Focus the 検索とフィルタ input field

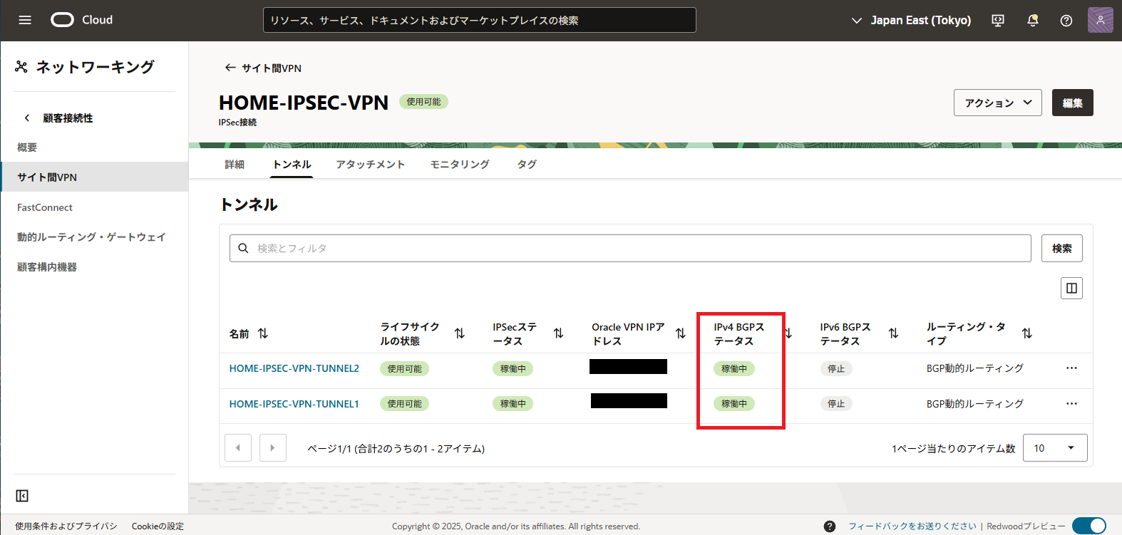point(630,248)
